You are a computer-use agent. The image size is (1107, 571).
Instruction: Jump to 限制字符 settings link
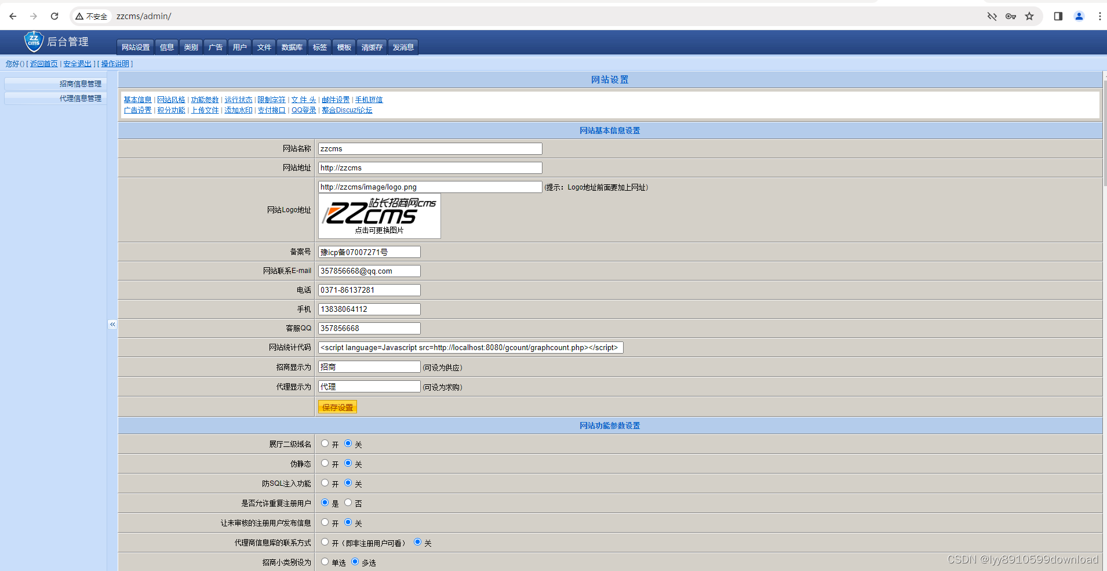(x=272, y=100)
